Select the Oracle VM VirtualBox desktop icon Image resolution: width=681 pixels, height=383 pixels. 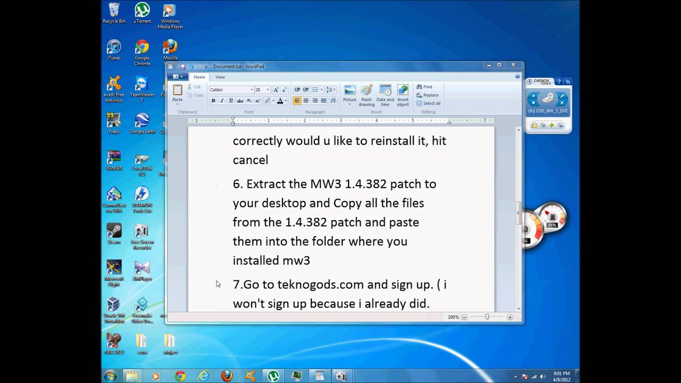pos(113,310)
